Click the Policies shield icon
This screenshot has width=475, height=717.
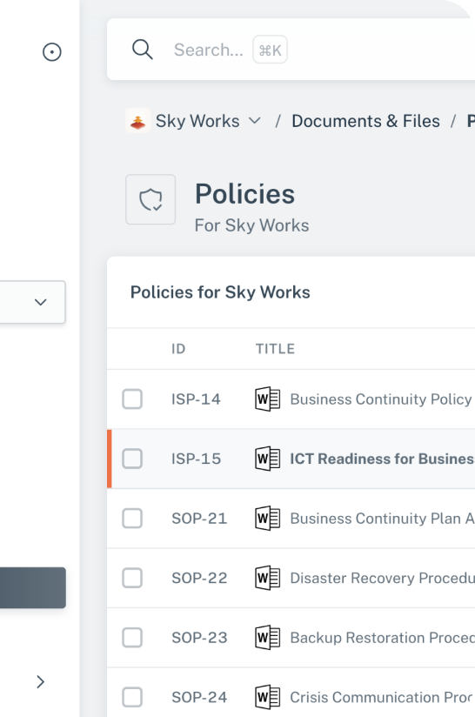(x=151, y=199)
